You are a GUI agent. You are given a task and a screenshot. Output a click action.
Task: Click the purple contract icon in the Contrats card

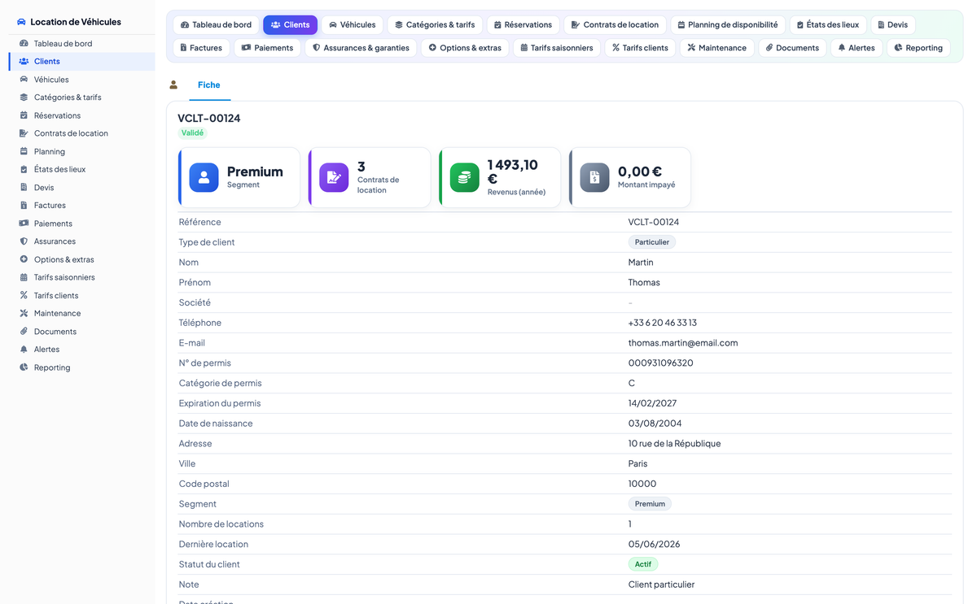(x=334, y=177)
